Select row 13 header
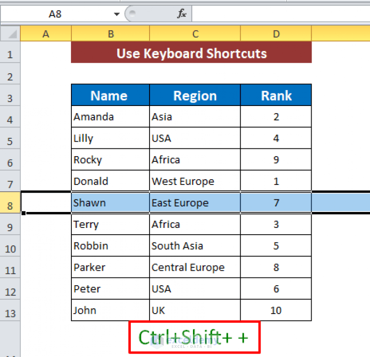 [10, 310]
